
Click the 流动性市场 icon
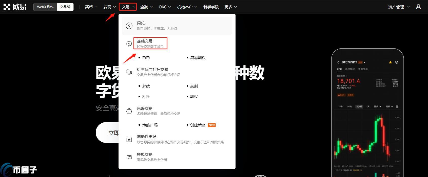[129, 139]
